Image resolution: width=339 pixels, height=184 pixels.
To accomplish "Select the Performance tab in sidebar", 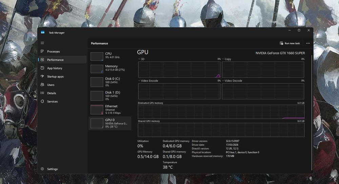I will tap(62, 60).
